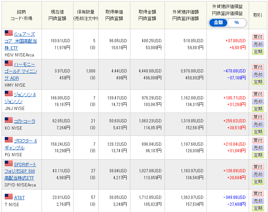Image resolution: width=268 pixels, height=212 pixels.
Task: Select the +256.62USD gain value
Action: (x=234, y=121)
